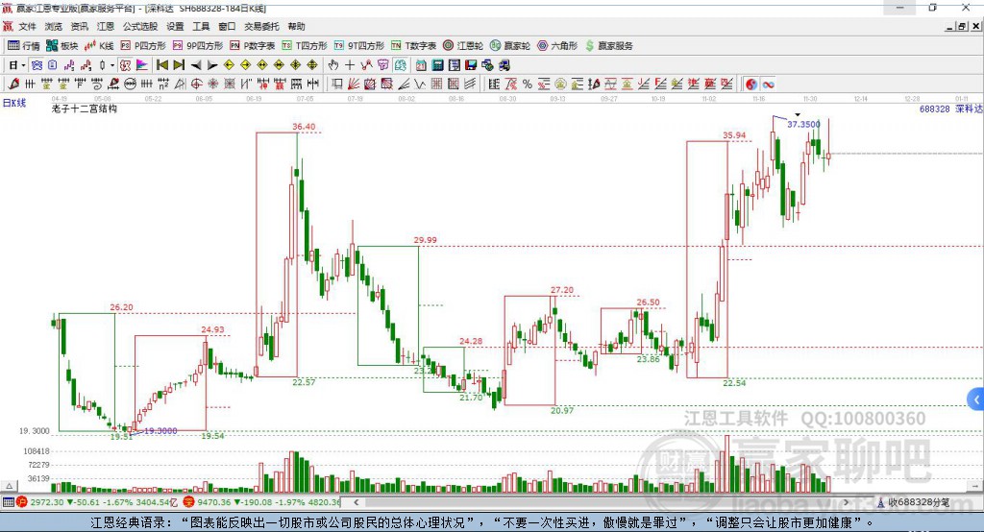Open the side panel blue chevron tab
This screenshot has width=984, height=532.
pyautogui.click(x=976, y=399)
